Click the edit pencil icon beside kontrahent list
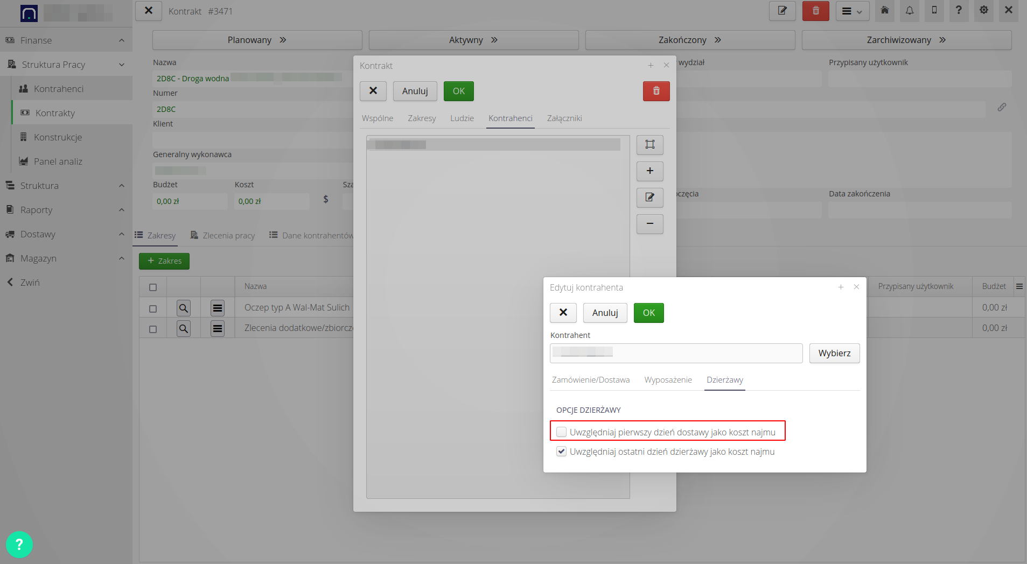The height and width of the screenshot is (564, 1027). (x=649, y=198)
